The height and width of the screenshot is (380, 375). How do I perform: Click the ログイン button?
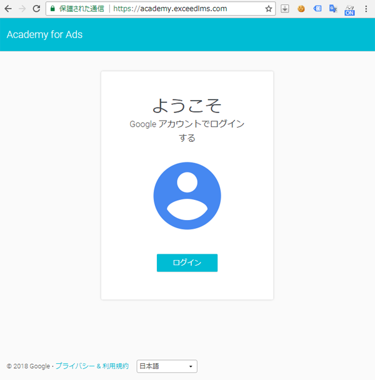(x=187, y=262)
